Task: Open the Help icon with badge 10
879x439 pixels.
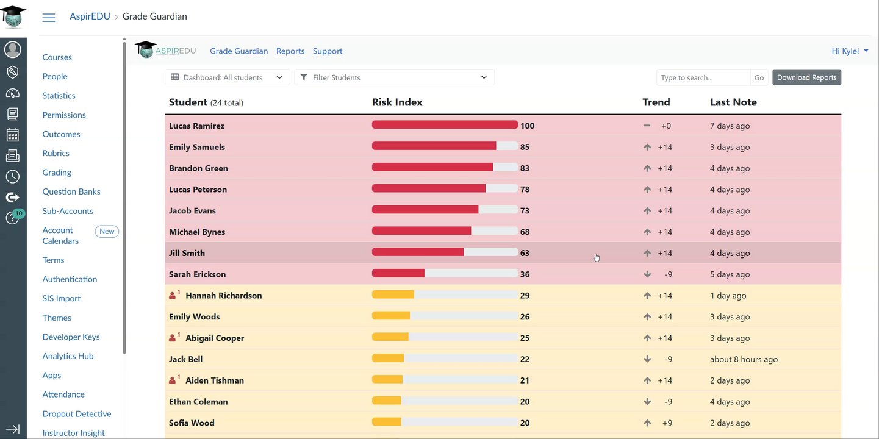Action: click(13, 217)
